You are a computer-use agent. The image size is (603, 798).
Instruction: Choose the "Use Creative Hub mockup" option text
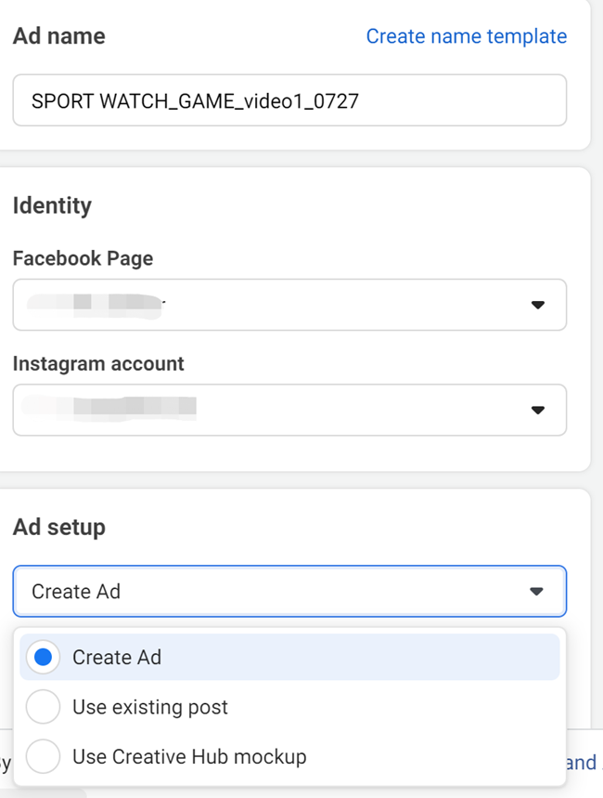pyautogui.click(x=189, y=757)
